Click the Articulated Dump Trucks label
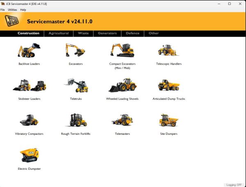The image size is (246, 187). tap(169, 99)
